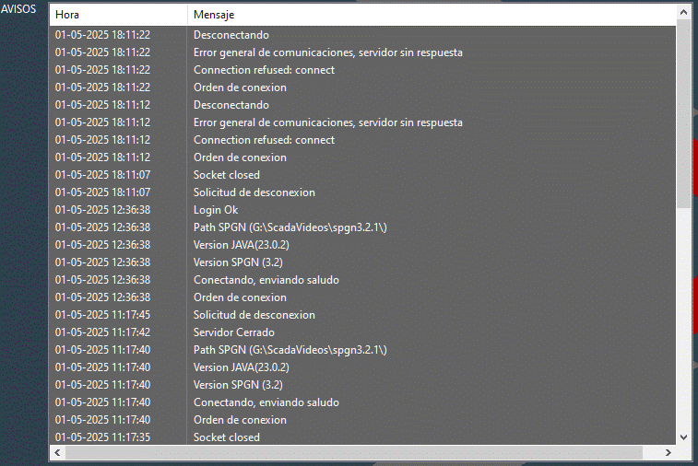
Task: Select the 'Login Ok' log row
Action: point(362,210)
